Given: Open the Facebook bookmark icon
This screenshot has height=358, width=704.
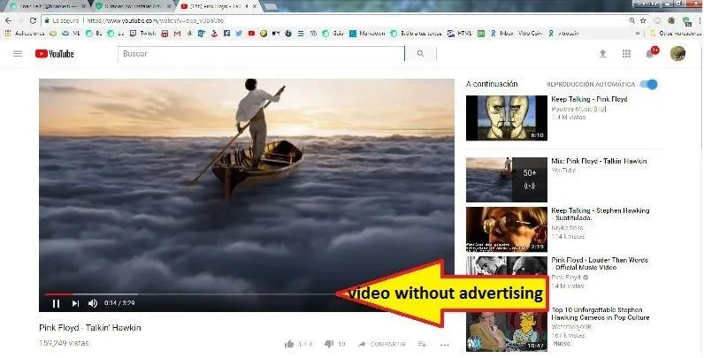Looking at the screenshot, I should [226, 34].
